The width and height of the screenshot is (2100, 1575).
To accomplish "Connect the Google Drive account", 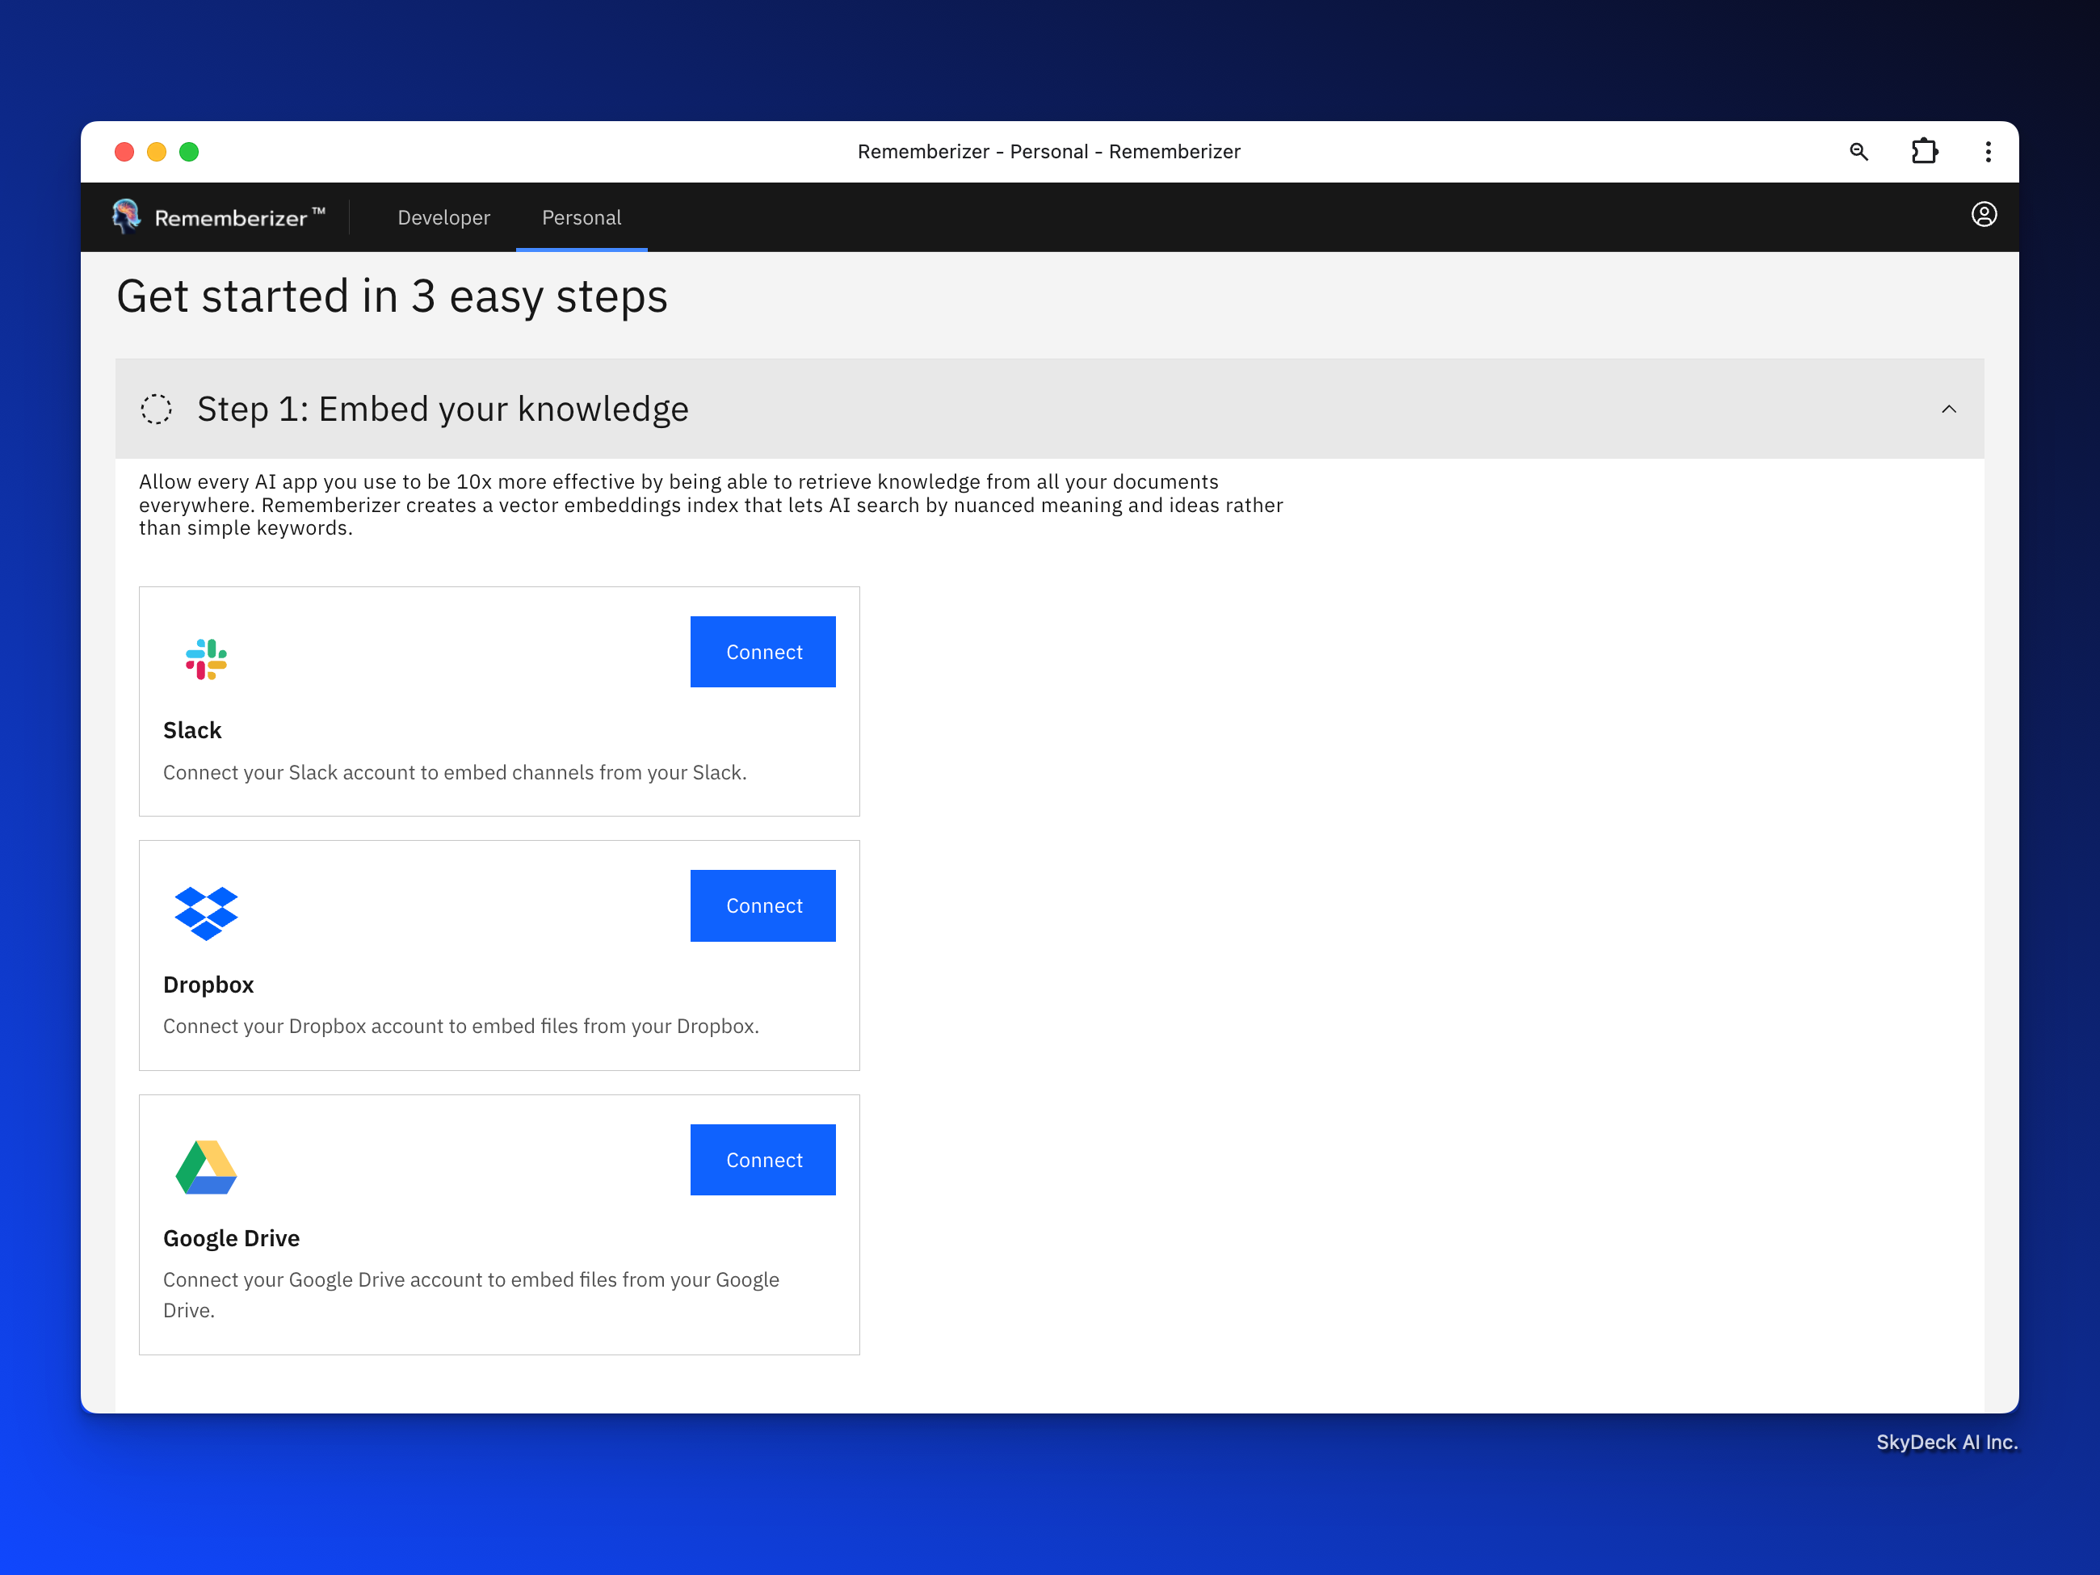I will tap(762, 1159).
